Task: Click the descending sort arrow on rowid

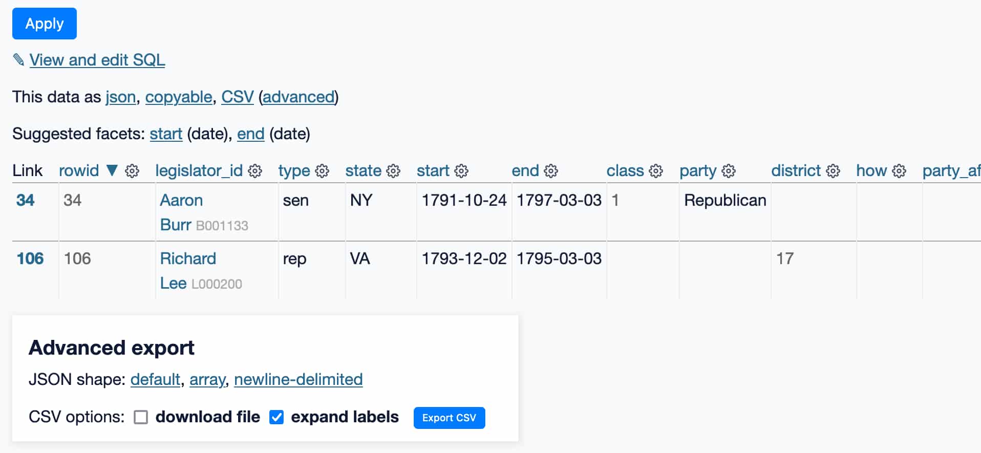Action: (x=113, y=171)
